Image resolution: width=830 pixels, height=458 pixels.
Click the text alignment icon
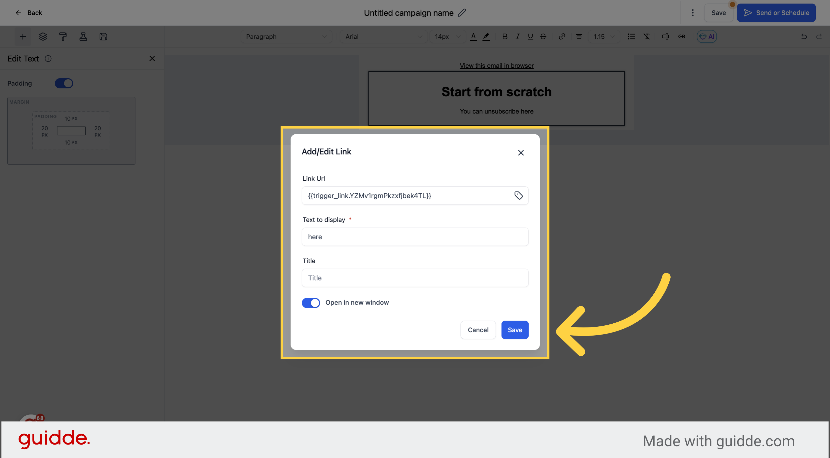click(579, 37)
